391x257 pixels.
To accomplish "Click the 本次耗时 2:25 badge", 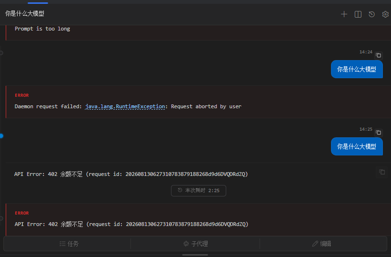I will pos(199,191).
